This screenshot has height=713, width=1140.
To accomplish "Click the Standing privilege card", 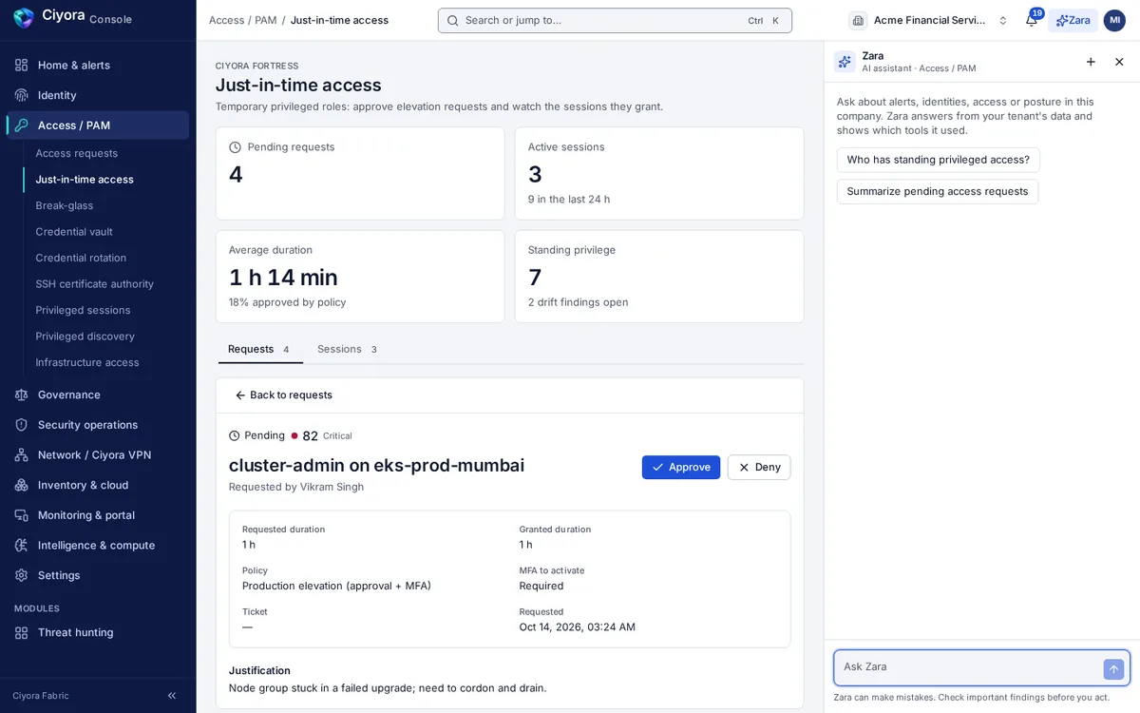I will click(x=659, y=277).
